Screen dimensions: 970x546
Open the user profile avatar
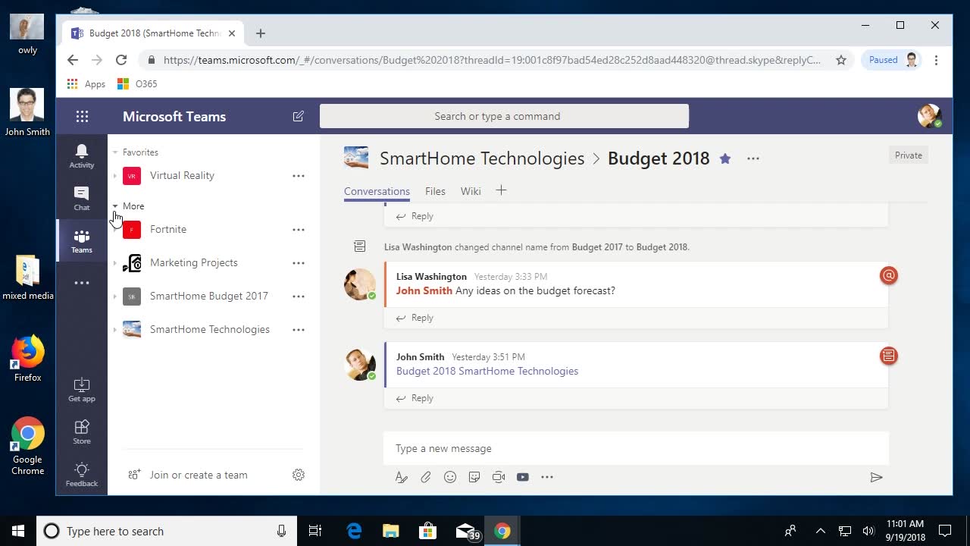(x=929, y=116)
